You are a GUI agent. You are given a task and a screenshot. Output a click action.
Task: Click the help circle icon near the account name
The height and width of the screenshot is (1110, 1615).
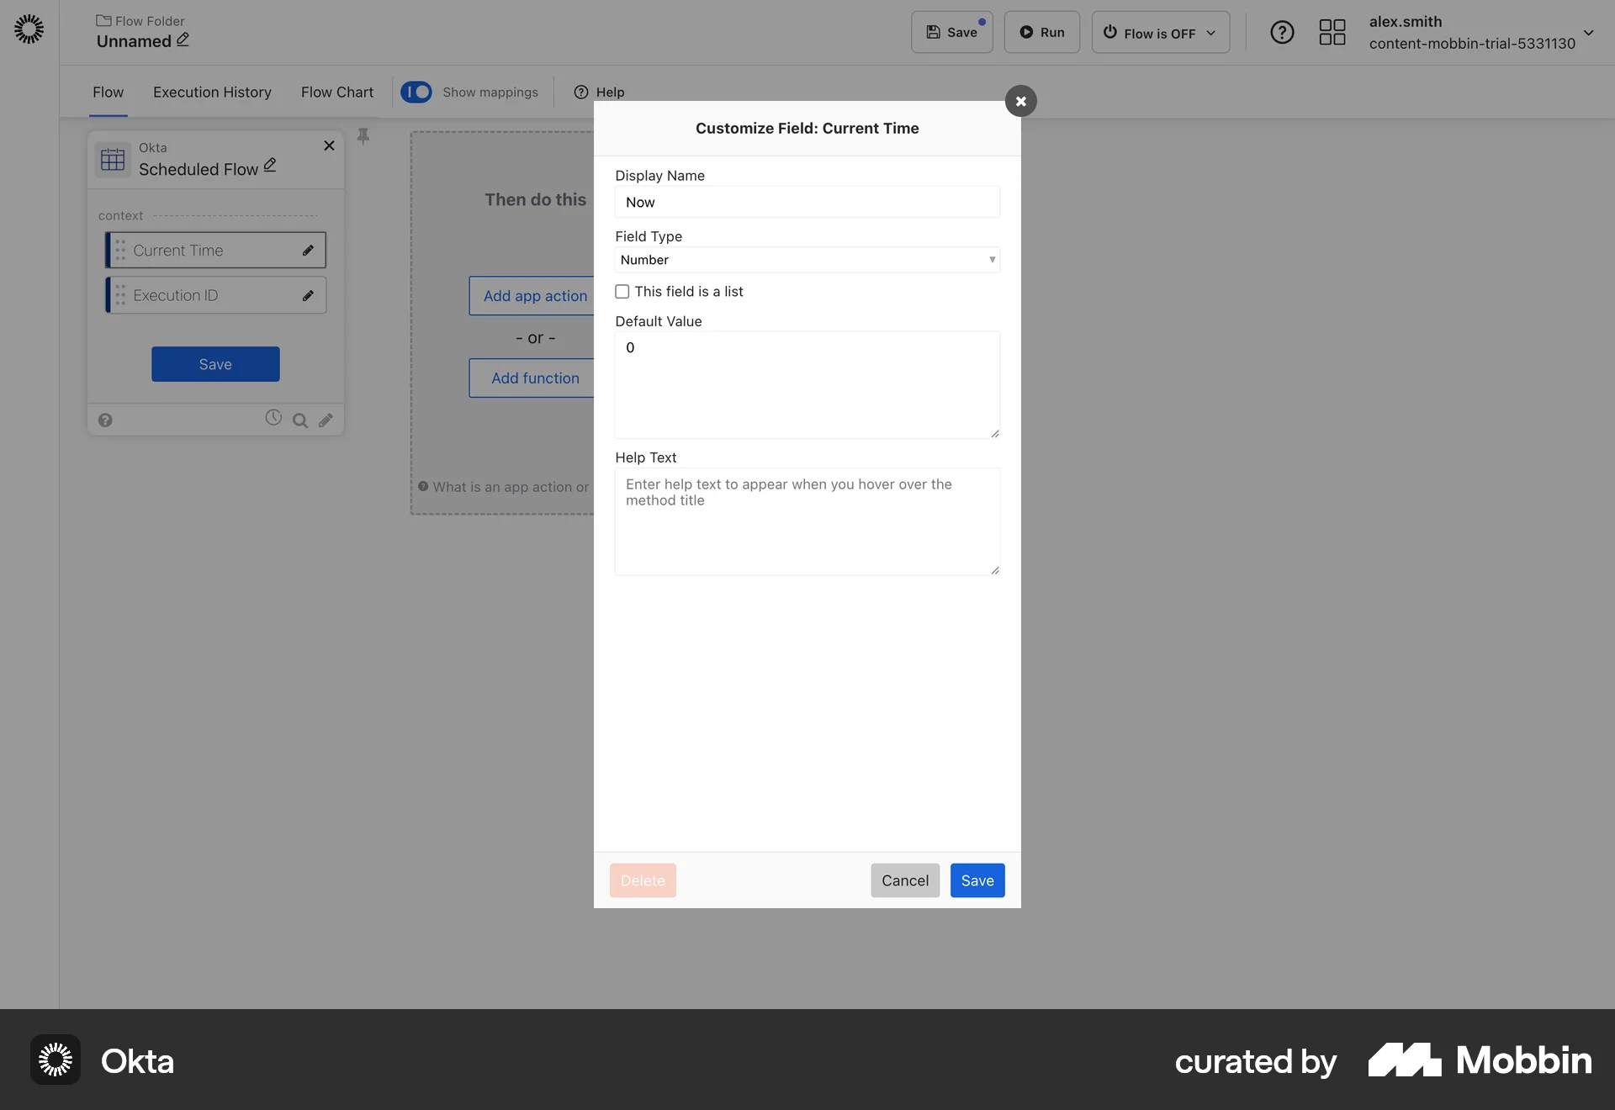pos(1282,32)
